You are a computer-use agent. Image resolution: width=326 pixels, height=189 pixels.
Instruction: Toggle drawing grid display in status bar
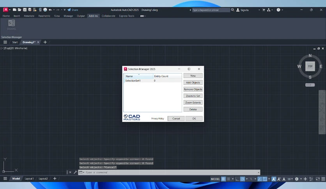click(223, 179)
